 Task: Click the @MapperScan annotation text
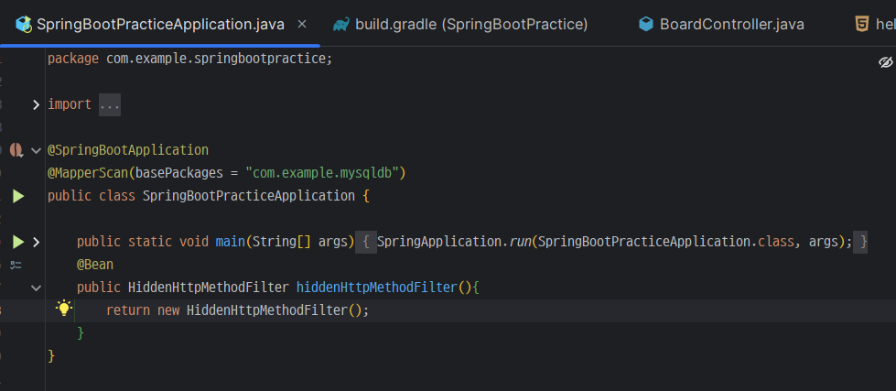point(89,173)
